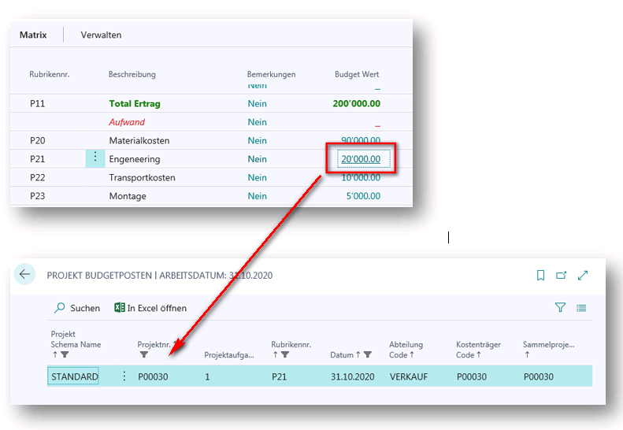Select P11 Rubrikennr. cell
The image size is (623, 430).
[37, 104]
